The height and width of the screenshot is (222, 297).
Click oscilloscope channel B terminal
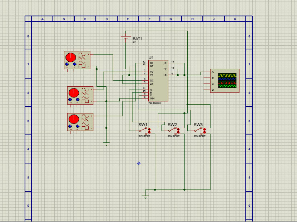pyautogui.click(x=207, y=78)
